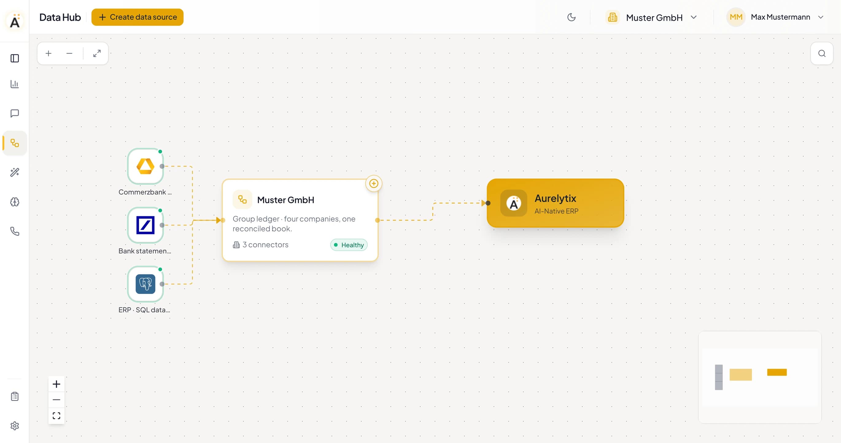Open the settings gear icon
The image size is (841, 443).
(15, 426)
